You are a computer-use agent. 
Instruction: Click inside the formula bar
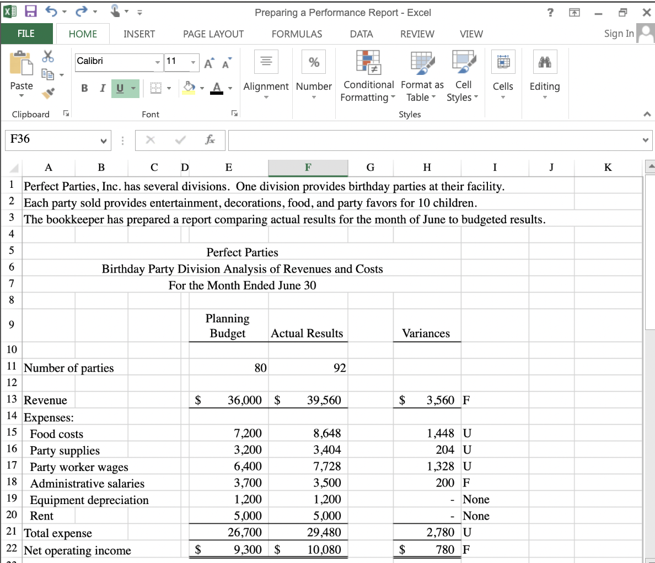coord(386,140)
